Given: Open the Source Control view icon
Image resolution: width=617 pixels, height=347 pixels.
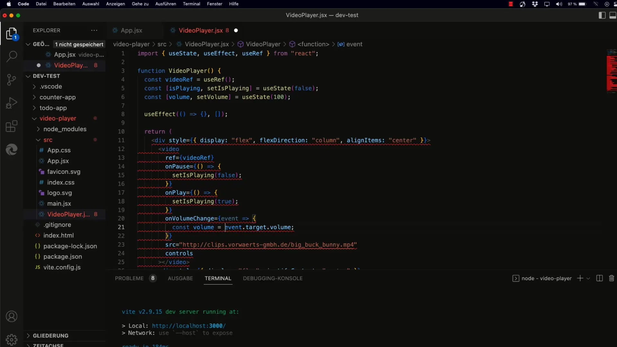Looking at the screenshot, I should [x=12, y=80].
